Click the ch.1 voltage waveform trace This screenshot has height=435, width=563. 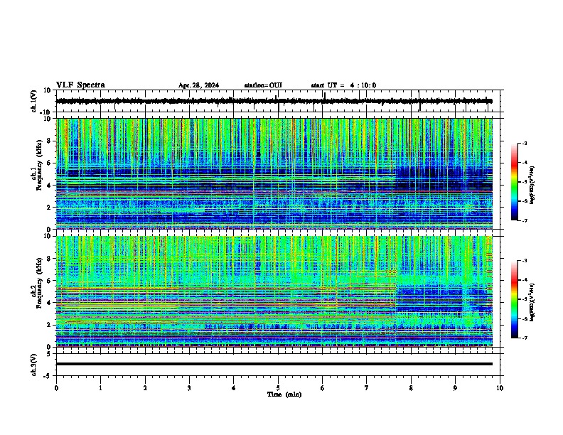coord(274,101)
